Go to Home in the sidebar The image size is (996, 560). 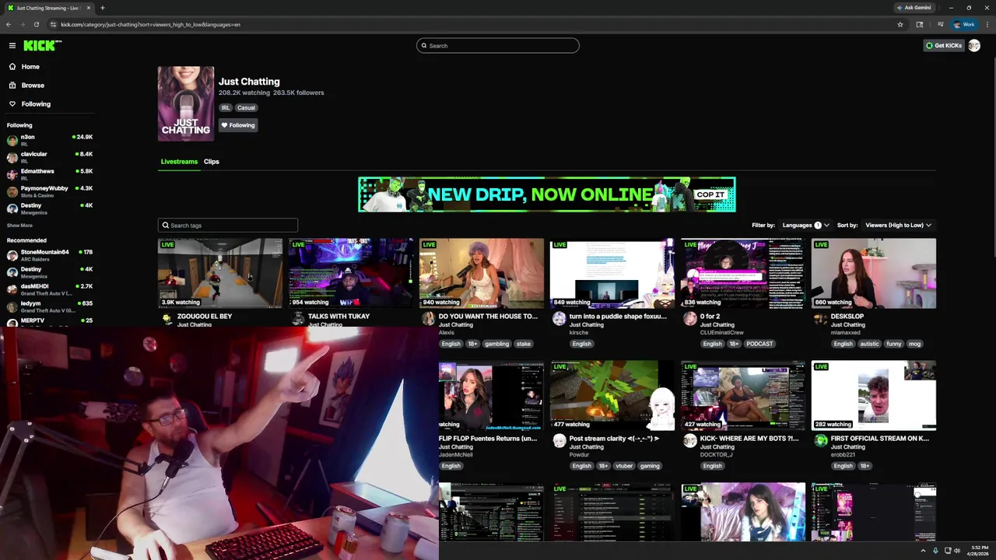coord(30,67)
